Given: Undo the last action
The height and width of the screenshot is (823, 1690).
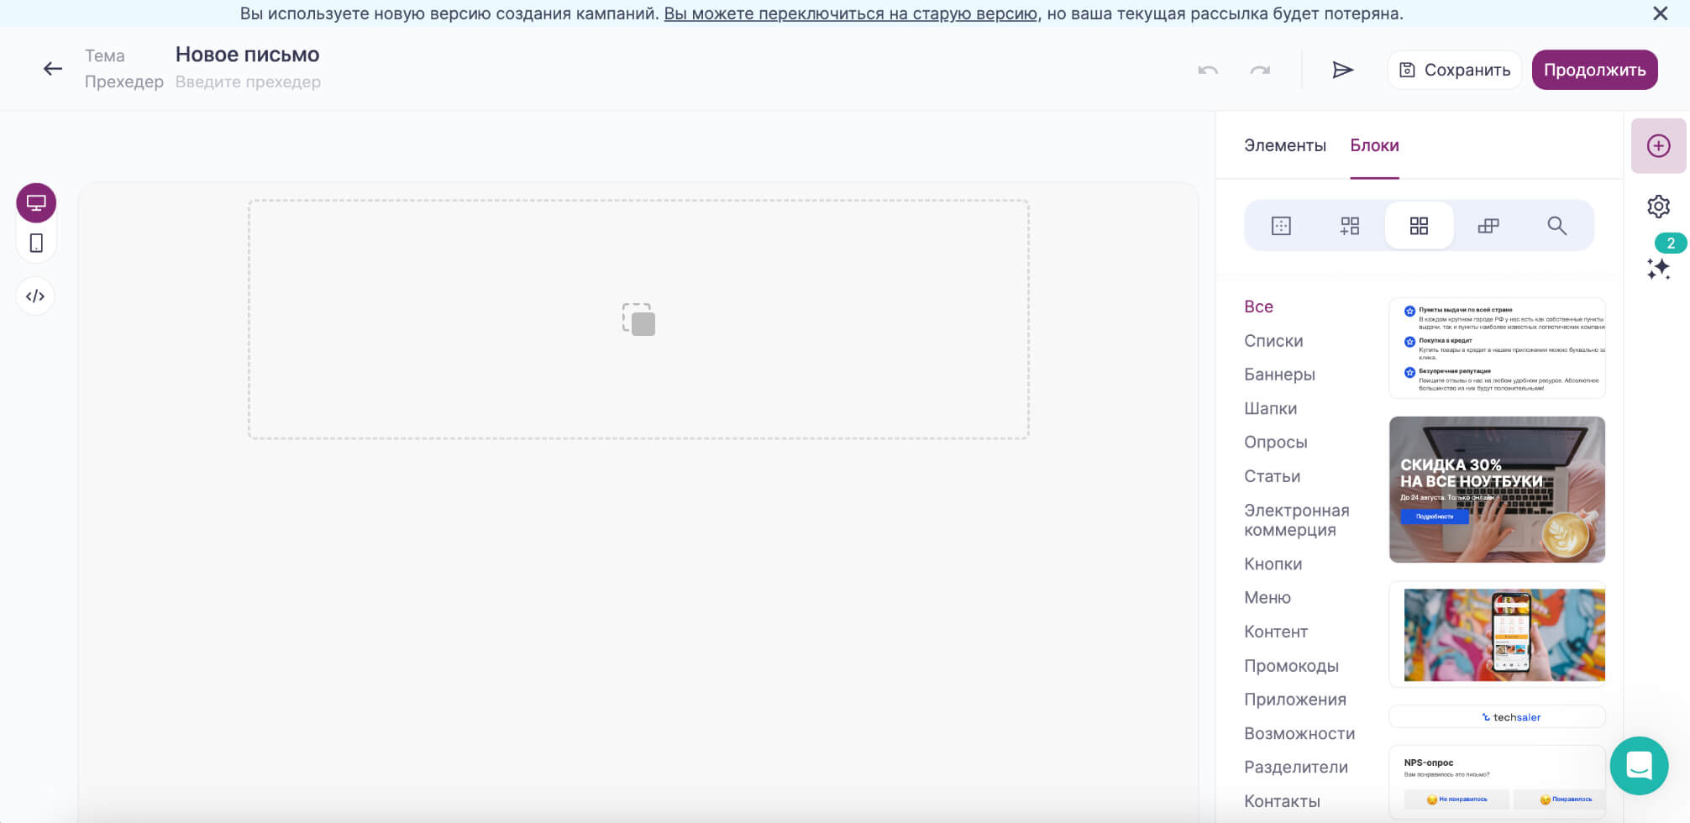Looking at the screenshot, I should click(x=1208, y=71).
